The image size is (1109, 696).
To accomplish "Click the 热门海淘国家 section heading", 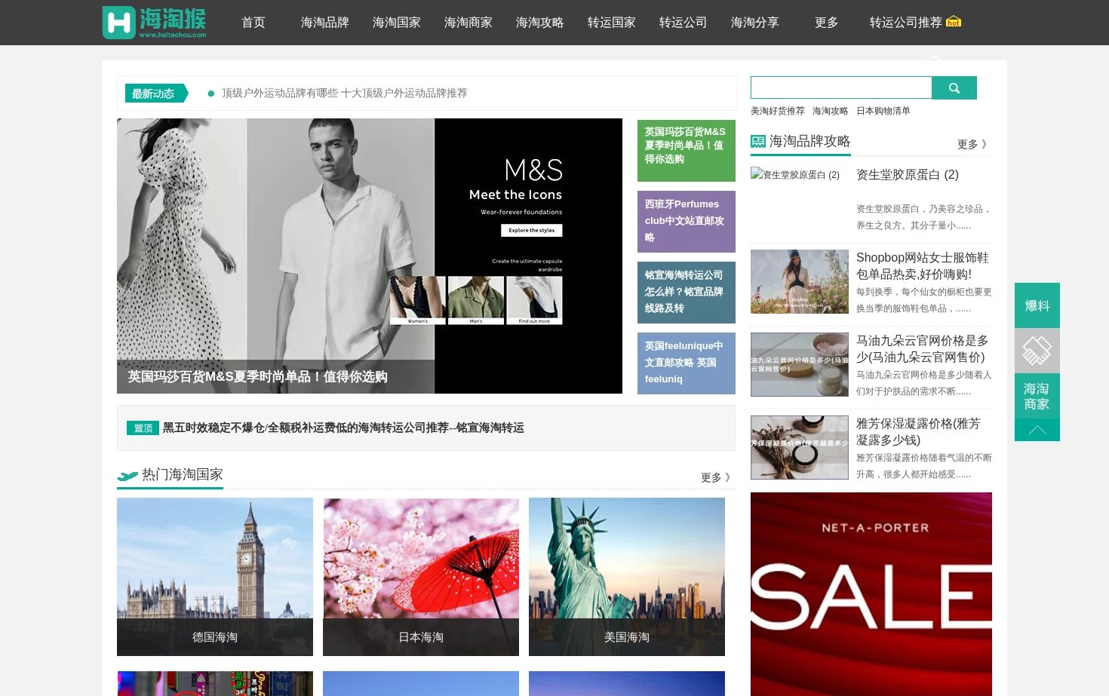I will click(x=183, y=475).
